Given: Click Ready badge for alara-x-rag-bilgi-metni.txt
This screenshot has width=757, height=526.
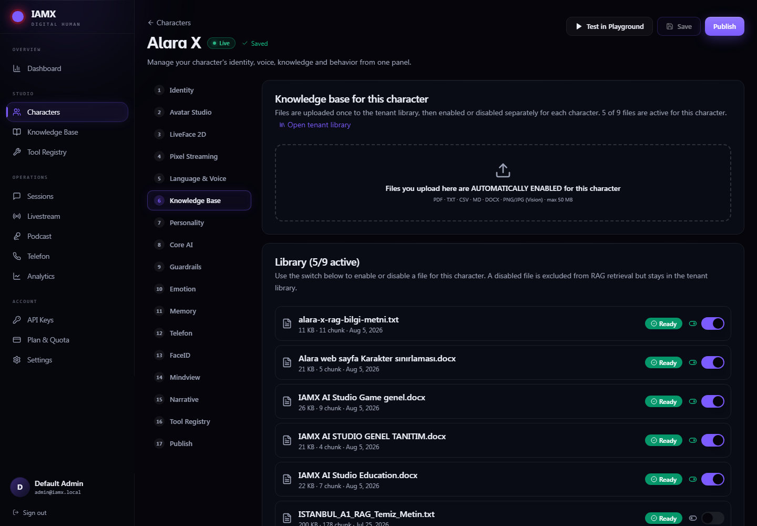Looking at the screenshot, I should point(663,323).
